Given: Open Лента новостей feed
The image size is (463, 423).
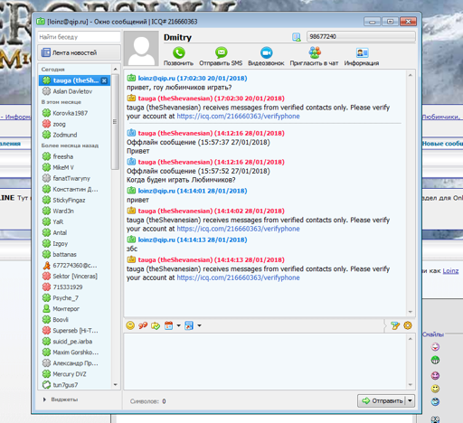Looking at the screenshot, I should [x=79, y=52].
